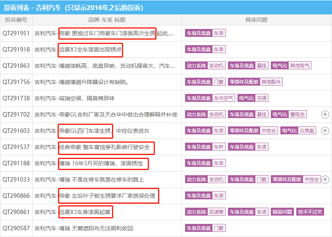Image resolution: width=332 pixels, height=237 pixels.
Task: Open title 博瑞 16年3月买的博瑞，漆面锈蚀
Action: point(101,164)
